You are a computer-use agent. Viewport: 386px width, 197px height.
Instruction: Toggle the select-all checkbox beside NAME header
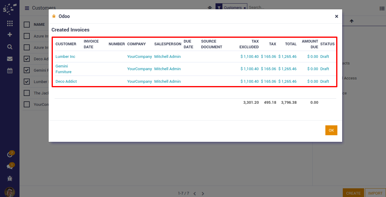[x=27, y=25]
